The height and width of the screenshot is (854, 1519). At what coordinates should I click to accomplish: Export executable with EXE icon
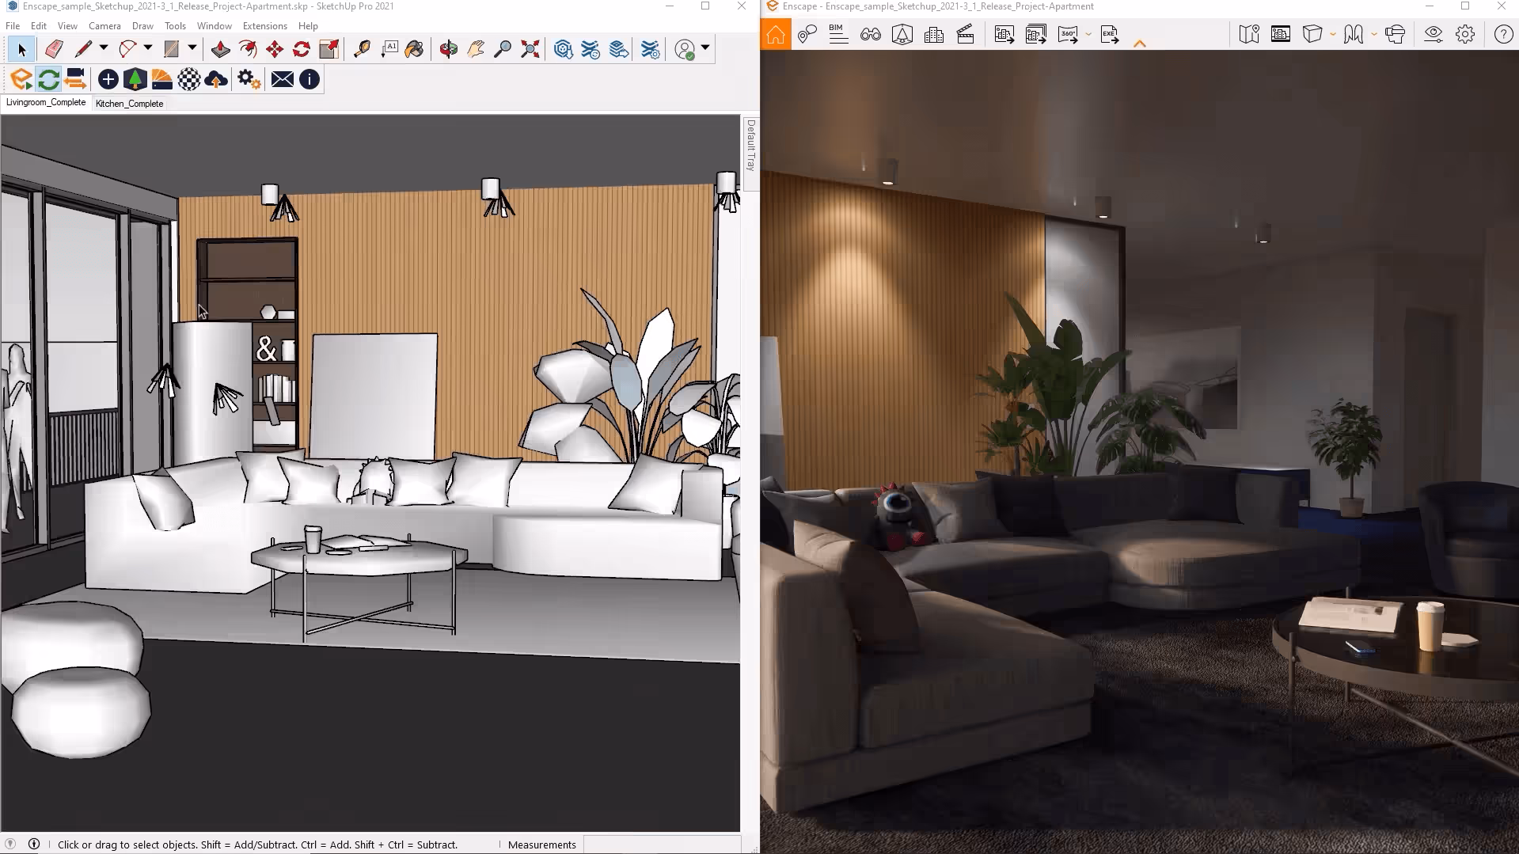click(1110, 35)
